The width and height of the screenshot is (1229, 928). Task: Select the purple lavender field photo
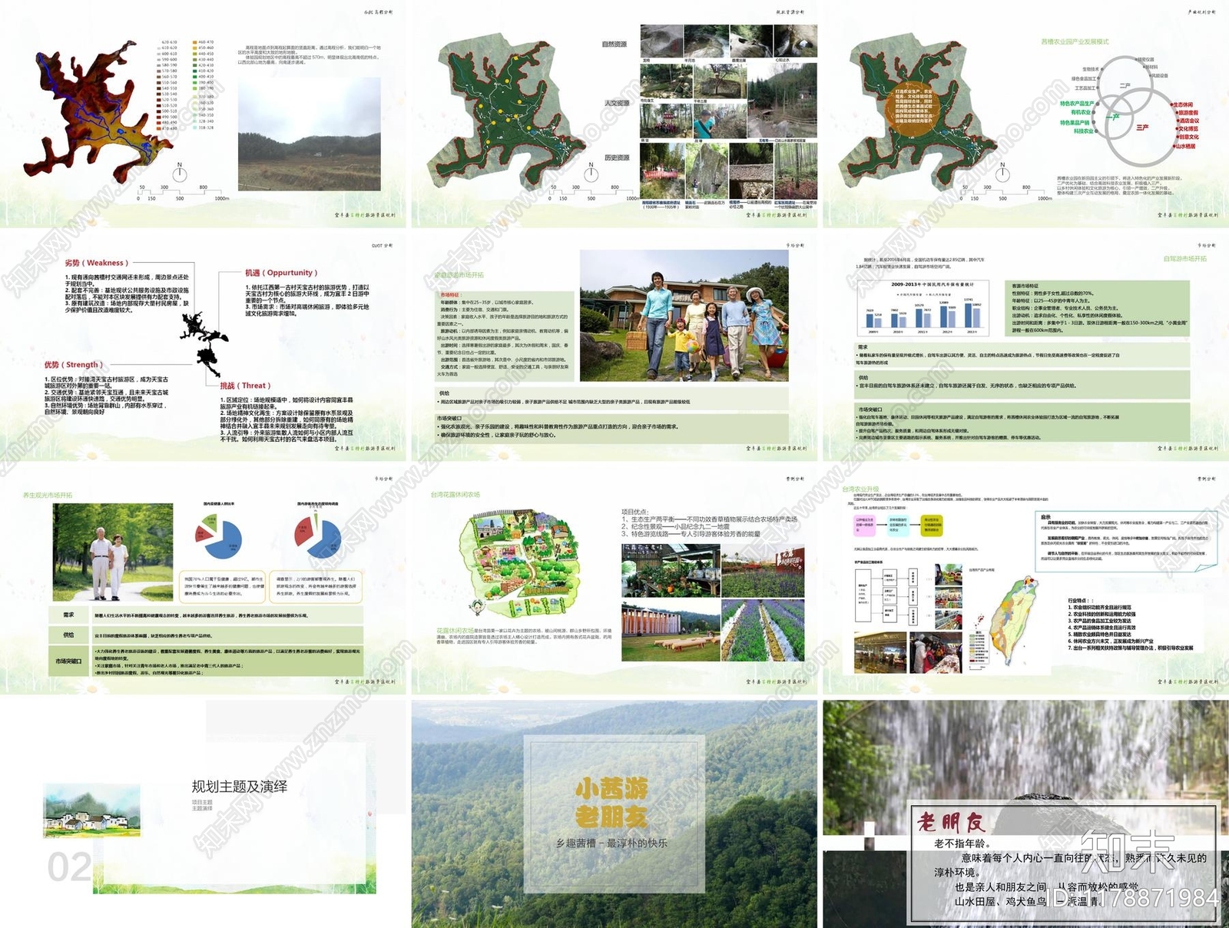764,631
